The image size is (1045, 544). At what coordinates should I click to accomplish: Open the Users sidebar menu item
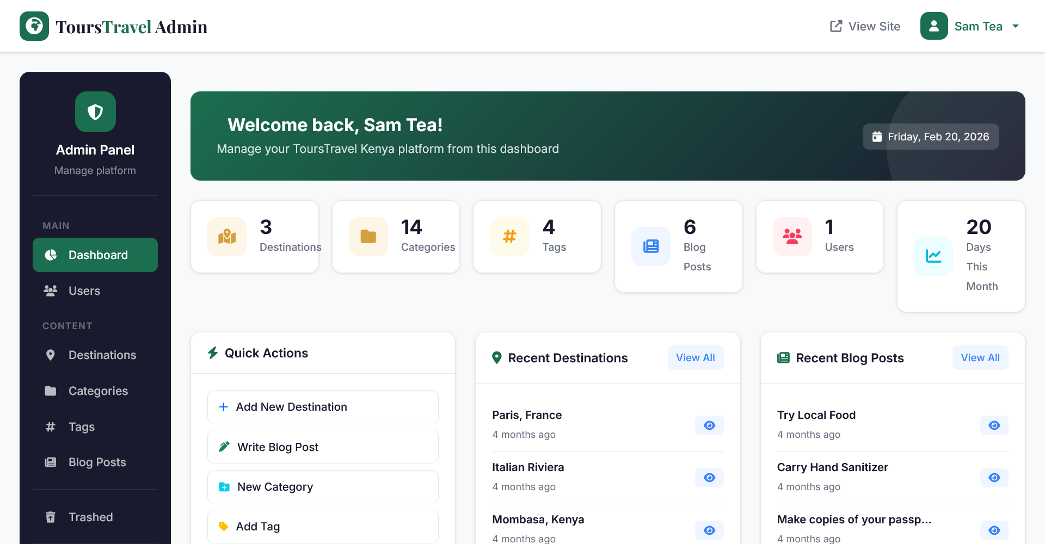coord(95,290)
